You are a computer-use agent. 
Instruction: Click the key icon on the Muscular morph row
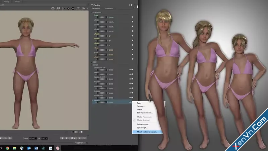point(130,93)
